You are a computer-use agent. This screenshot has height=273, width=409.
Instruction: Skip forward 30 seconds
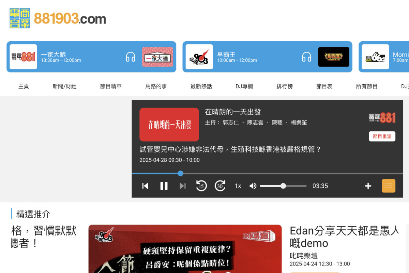pyautogui.click(x=220, y=186)
